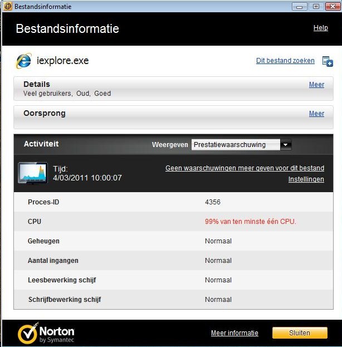342x347 pixels.
Task: Expand the Details panel header
Action: tap(173, 89)
